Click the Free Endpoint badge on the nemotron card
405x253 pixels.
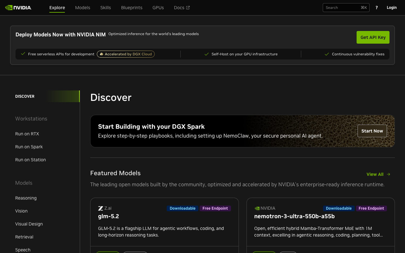click(371, 208)
